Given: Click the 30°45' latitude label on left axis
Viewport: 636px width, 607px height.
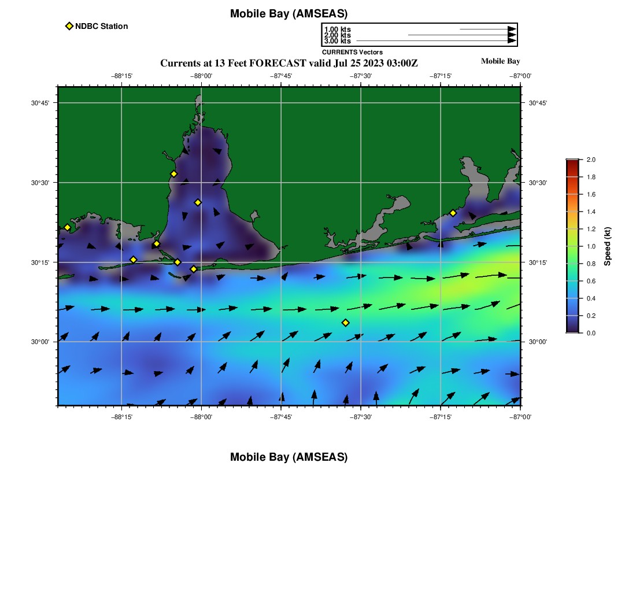Looking at the screenshot, I should point(40,103).
